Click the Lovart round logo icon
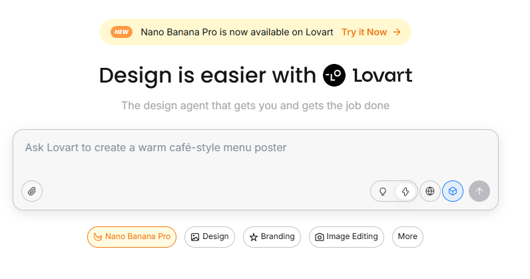The width and height of the screenshot is (530, 279). 334,75
